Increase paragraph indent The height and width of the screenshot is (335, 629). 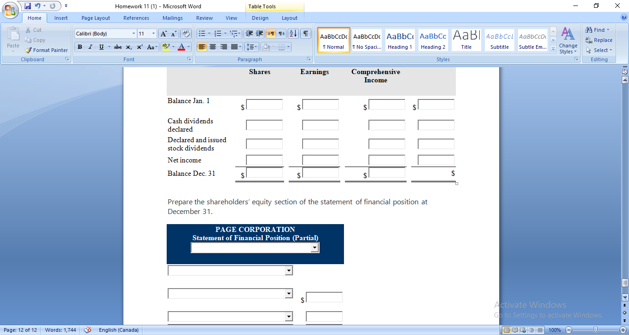[x=260, y=34]
